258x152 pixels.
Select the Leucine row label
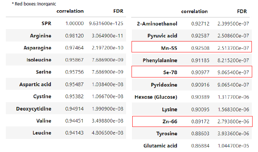tap(41, 133)
